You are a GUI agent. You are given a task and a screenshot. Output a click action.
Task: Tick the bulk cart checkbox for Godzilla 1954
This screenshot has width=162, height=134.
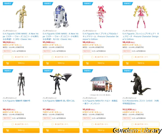point(132,124)
